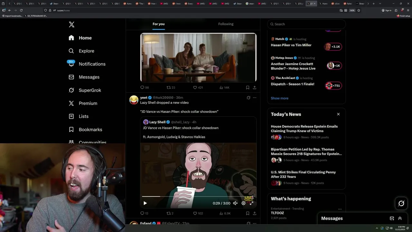Reply to the couch video post (98)

tap(145, 87)
